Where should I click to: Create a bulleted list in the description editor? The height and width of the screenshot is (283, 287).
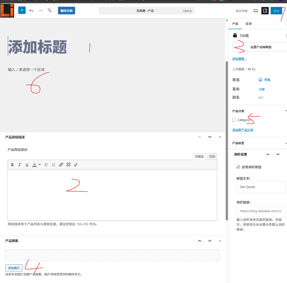46,165
